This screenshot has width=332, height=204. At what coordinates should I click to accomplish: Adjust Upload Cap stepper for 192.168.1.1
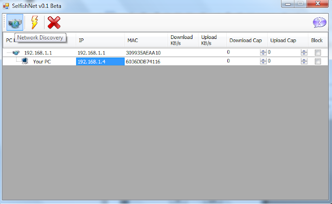tap(304, 52)
